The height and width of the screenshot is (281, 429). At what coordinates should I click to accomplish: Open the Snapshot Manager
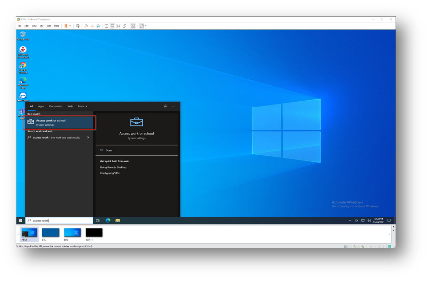pos(98,25)
